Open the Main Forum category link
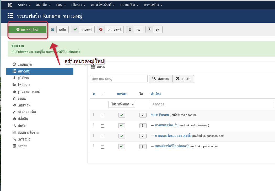This screenshot has height=191, width=275. [x=159, y=115]
